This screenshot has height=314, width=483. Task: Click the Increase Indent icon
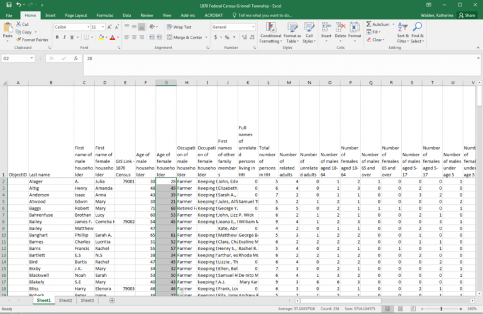[159, 37]
